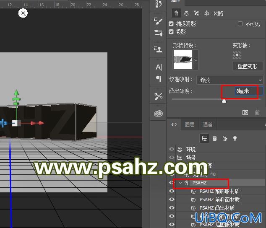Collapse the PSAHZ mesh tree chevron

(x=180, y=183)
